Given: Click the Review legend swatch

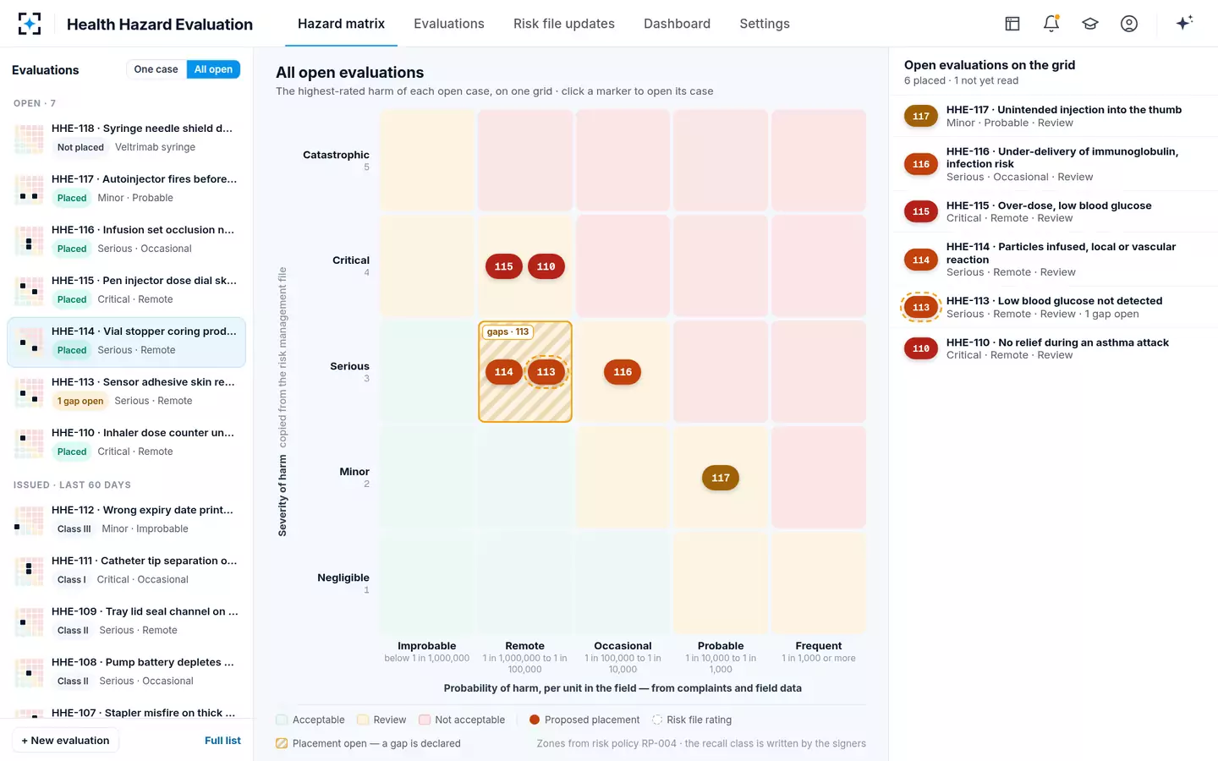Looking at the screenshot, I should [363, 720].
